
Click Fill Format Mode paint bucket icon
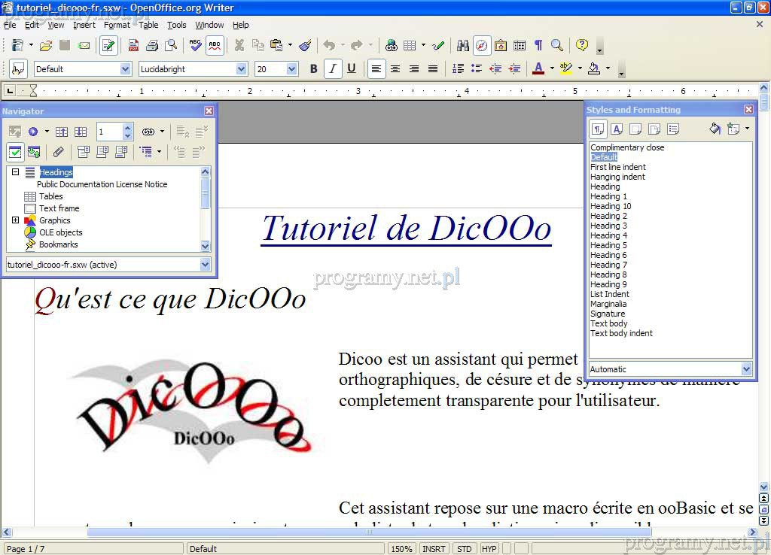pos(715,129)
